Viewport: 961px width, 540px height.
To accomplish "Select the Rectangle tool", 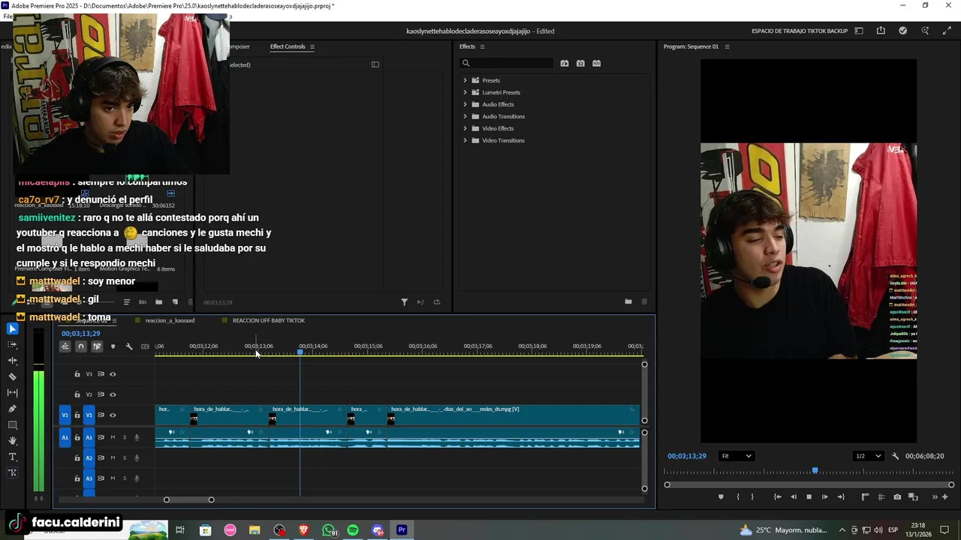I will [12, 425].
